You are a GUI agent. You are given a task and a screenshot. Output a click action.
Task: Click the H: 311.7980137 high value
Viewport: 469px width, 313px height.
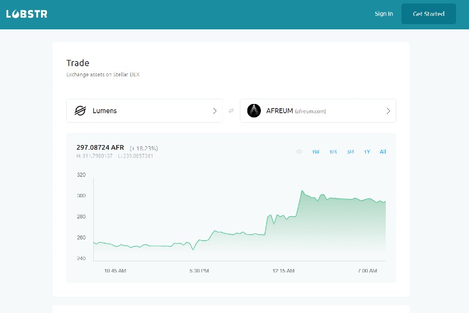point(94,156)
